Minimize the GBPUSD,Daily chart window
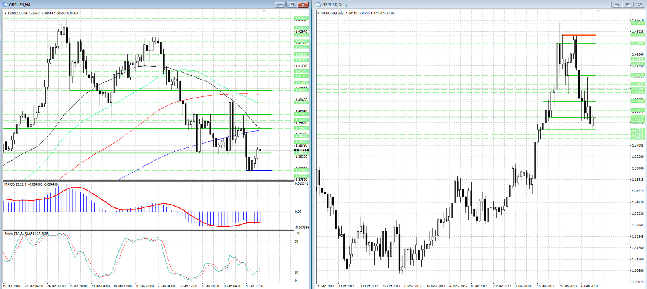This screenshot has width=647, height=289. tap(617, 5)
